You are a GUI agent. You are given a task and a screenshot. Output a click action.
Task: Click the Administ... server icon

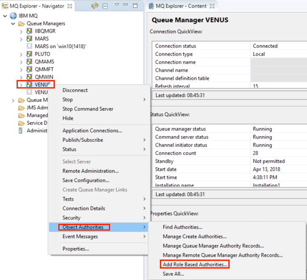tap(20, 131)
